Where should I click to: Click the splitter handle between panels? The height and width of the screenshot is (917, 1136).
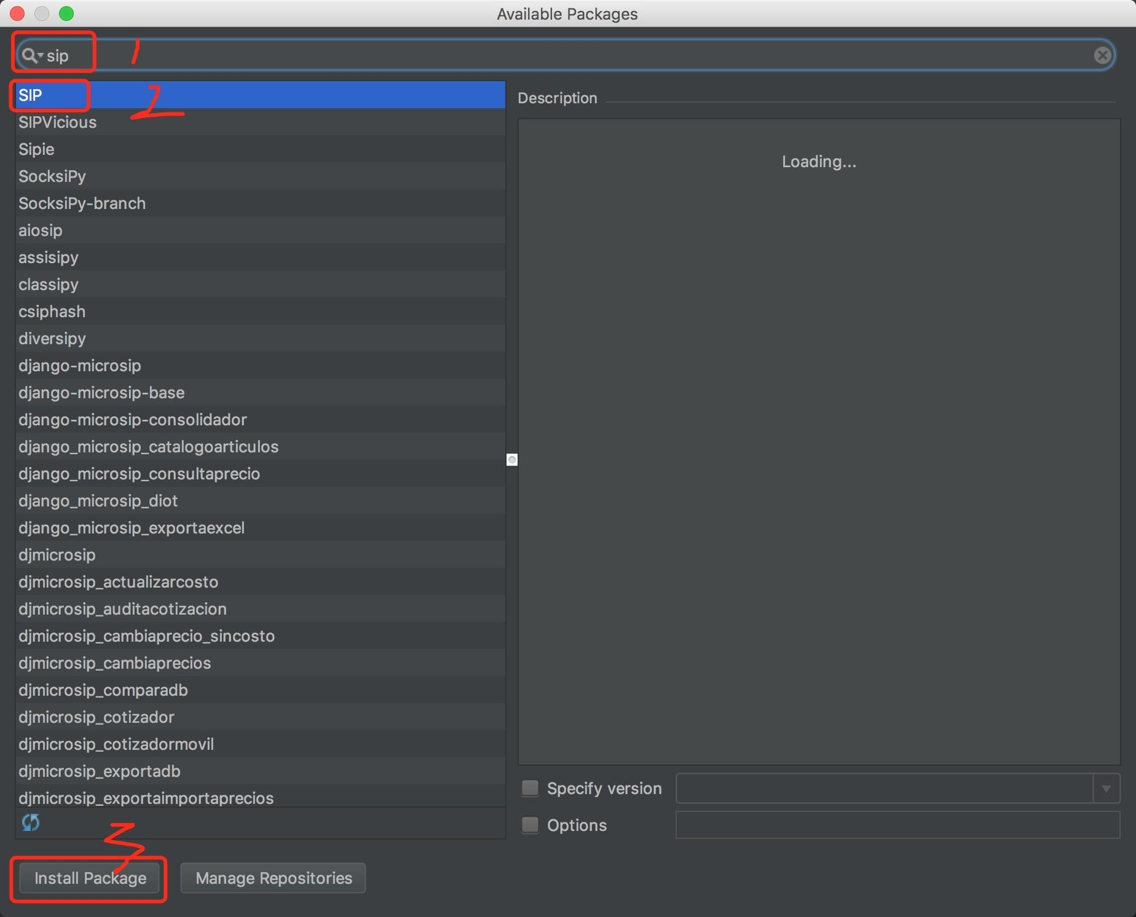click(511, 460)
